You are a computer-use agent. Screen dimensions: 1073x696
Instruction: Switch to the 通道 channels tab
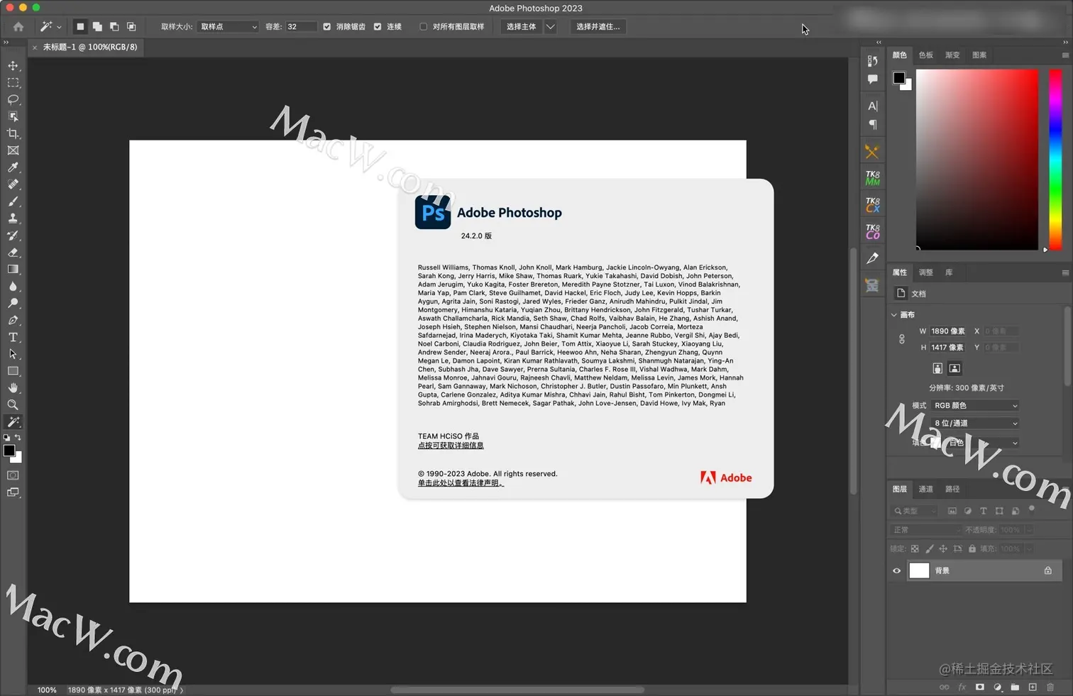(x=926, y=490)
